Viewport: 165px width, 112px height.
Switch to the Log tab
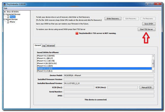(44, 46)
